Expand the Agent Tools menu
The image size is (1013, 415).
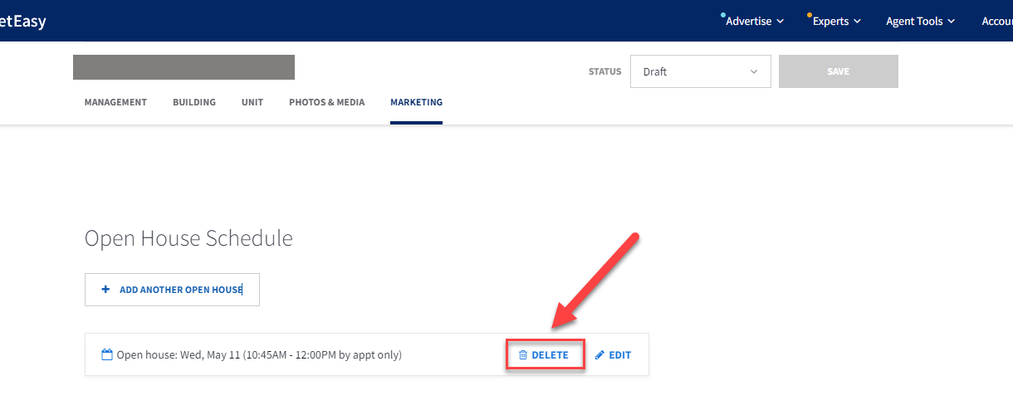tap(920, 22)
